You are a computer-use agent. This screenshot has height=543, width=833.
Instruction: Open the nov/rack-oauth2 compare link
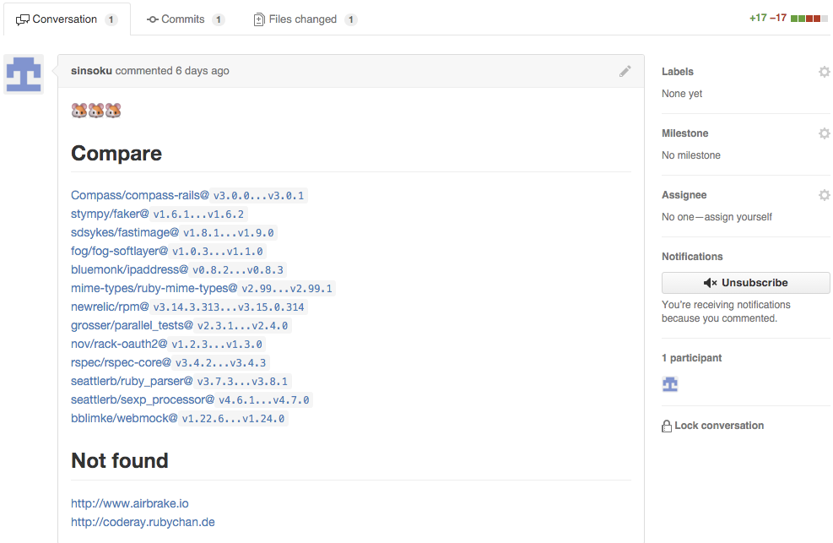pos(169,345)
